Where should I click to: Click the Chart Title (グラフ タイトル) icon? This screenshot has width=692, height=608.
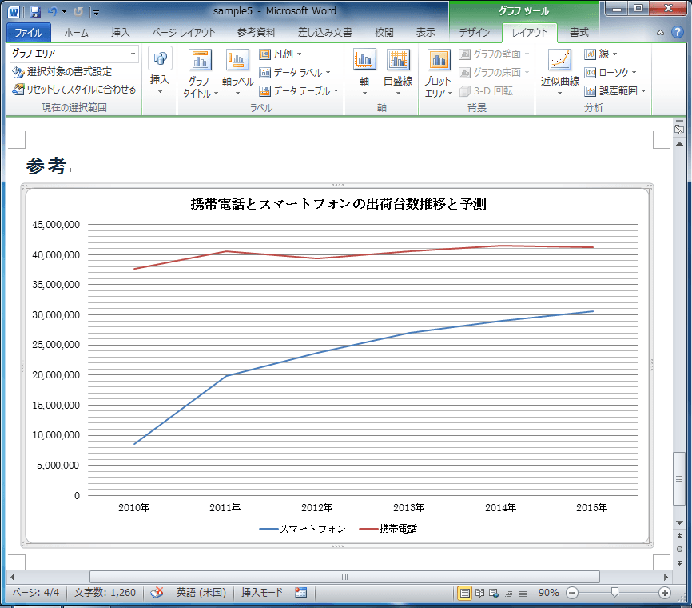tap(200, 60)
